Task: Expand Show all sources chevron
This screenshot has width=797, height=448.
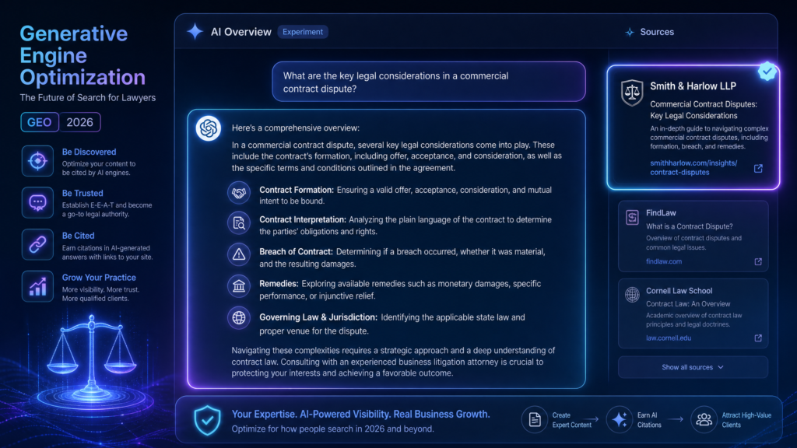Action: [x=721, y=367]
